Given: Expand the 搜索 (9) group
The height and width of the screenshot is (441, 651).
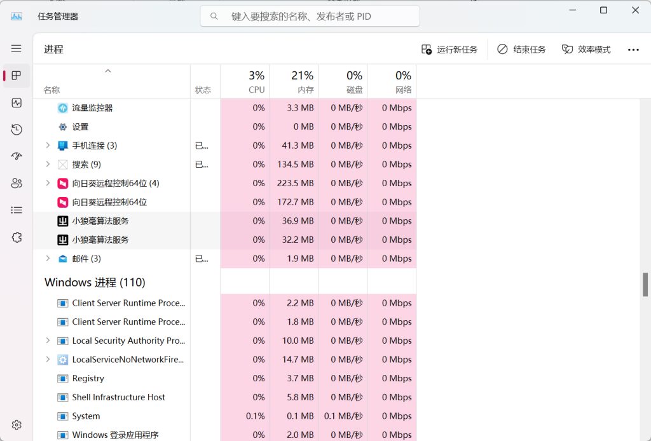Looking at the screenshot, I should [48, 165].
